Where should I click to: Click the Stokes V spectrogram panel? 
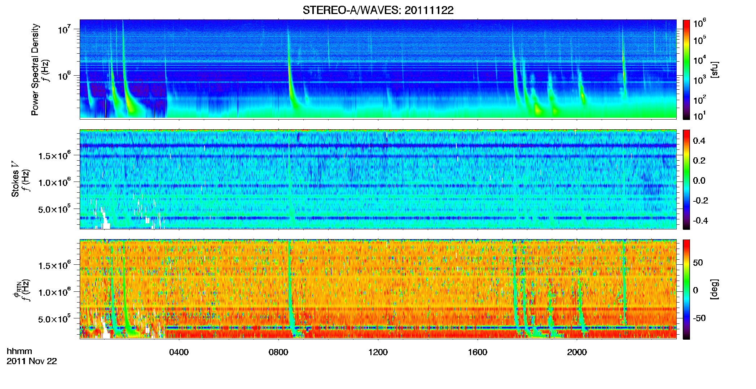tap(378, 179)
